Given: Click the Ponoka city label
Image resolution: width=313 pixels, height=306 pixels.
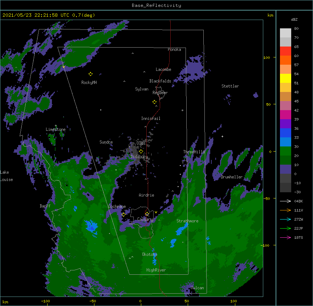Looking at the screenshot, I should [174, 49].
